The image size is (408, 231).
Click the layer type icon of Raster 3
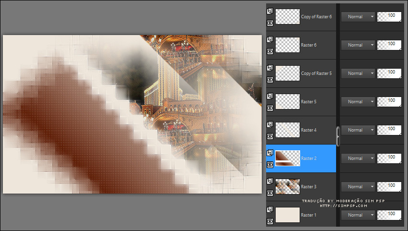[x=270, y=181]
